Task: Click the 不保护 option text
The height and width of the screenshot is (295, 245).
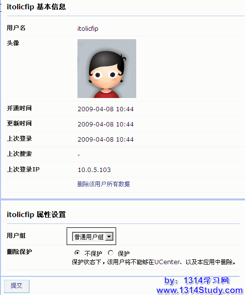Action: click(93, 253)
